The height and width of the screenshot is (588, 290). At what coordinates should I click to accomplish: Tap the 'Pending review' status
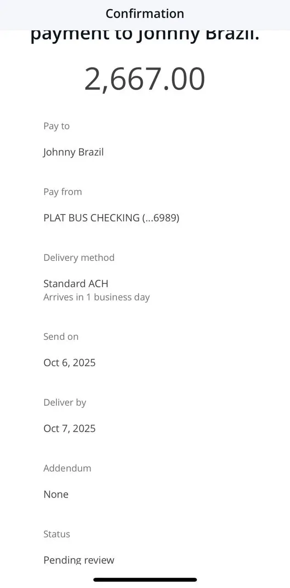click(x=79, y=560)
